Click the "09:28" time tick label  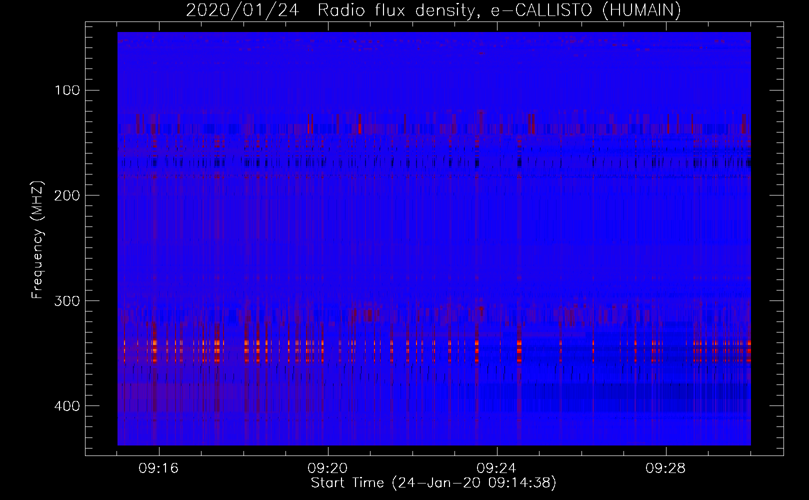(666, 468)
